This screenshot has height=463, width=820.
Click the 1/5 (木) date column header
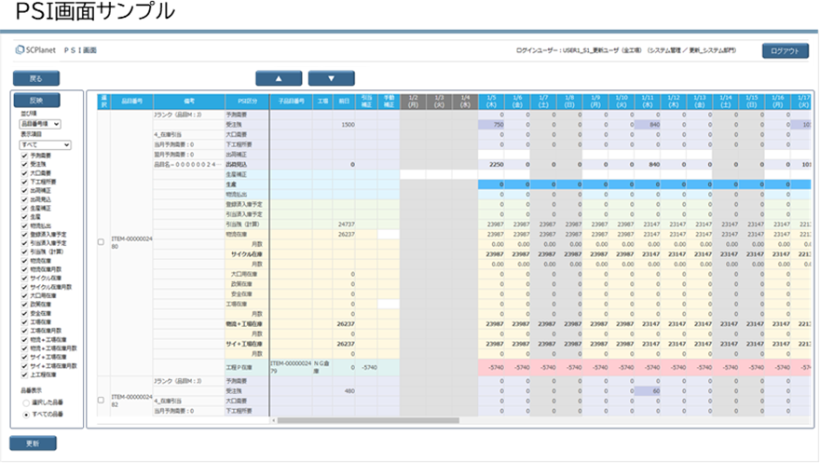pyautogui.click(x=491, y=102)
